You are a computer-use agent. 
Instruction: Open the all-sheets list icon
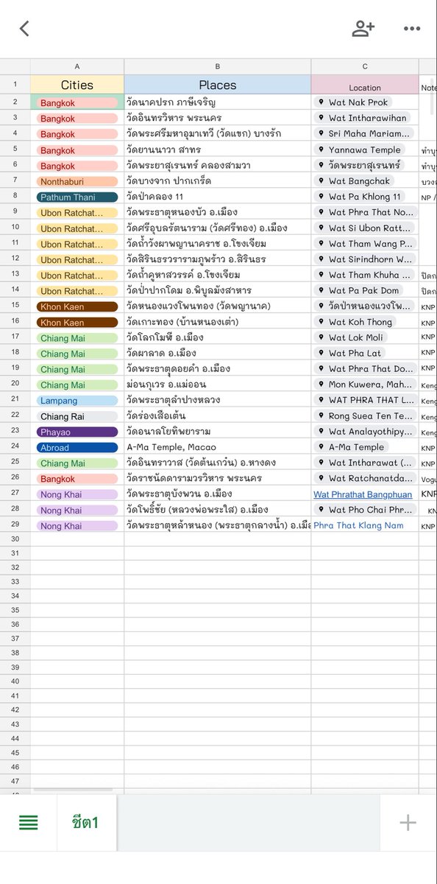tap(29, 823)
